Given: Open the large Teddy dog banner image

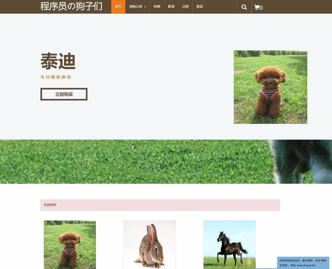Looking at the screenshot, I should [270, 87].
